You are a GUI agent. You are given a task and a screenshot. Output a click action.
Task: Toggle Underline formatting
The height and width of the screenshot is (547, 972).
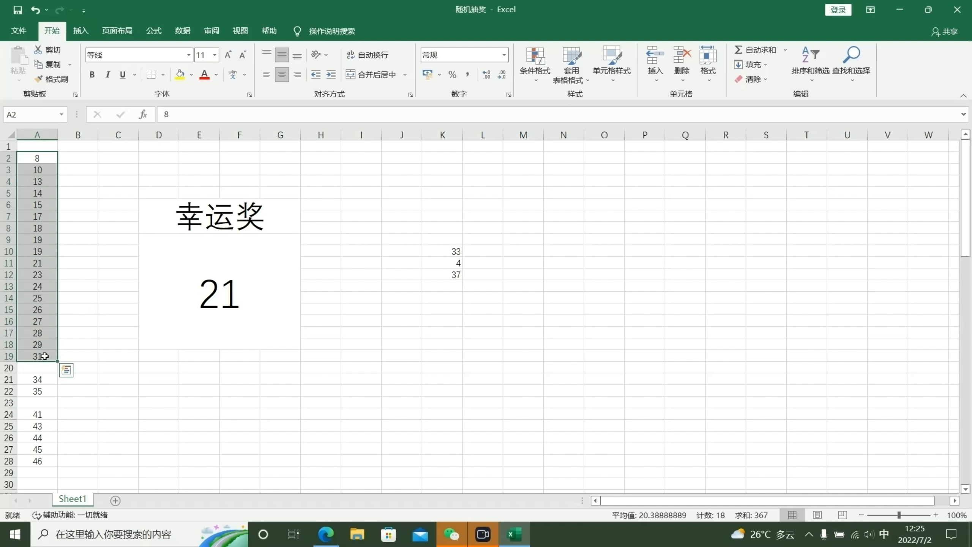[123, 74]
